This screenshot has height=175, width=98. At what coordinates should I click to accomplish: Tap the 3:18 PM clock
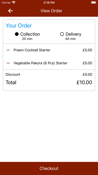tap(49, 3)
